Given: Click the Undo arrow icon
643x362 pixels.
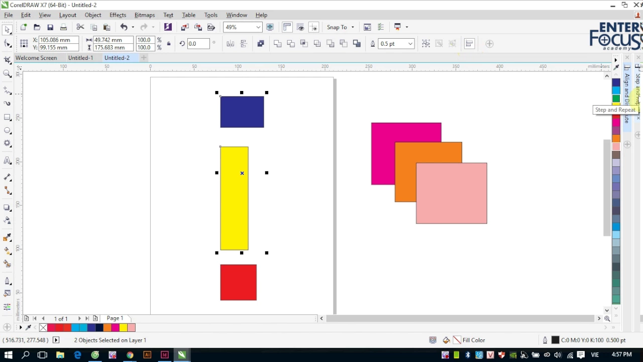Looking at the screenshot, I should (x=124, y=27).
